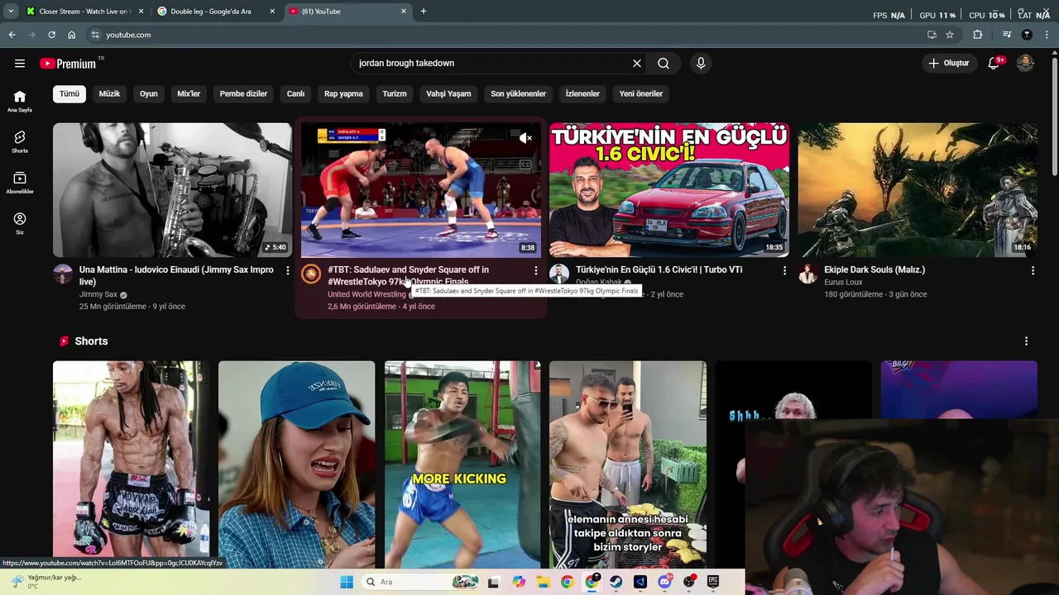Image resolution: width=1059 pixels, height=595 pixels.
Task: Open YouTube notifications bell
Action: (994, 63)
